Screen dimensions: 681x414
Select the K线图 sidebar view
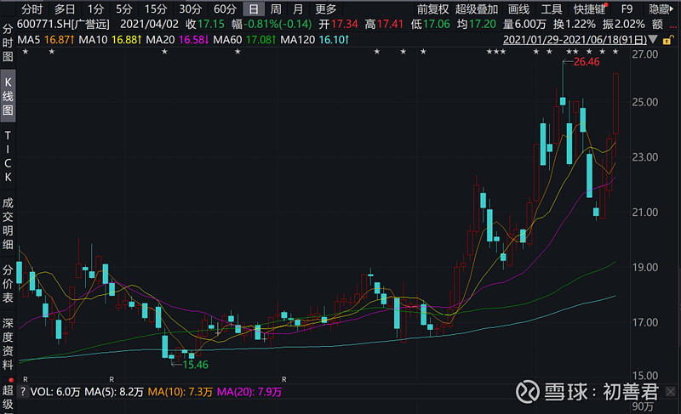coord(8,96)
